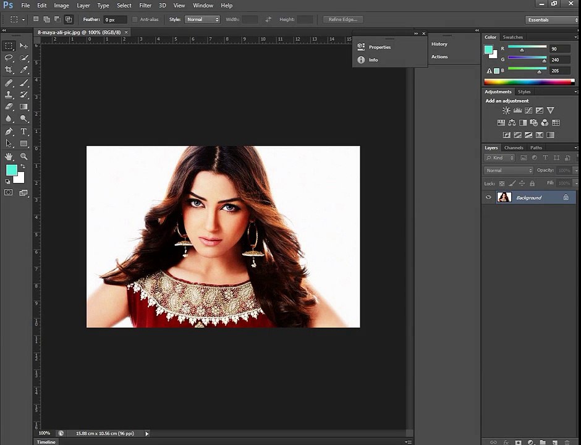Swap foreground and background colors
The height and width of the screenshot is (445, 581).
pyautogui.click(x=23, y=166)
